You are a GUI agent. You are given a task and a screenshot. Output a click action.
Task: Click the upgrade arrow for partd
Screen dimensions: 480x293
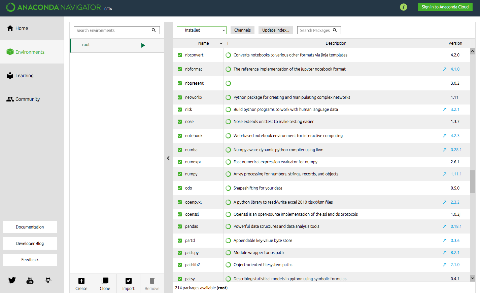[x=445, y=241]
